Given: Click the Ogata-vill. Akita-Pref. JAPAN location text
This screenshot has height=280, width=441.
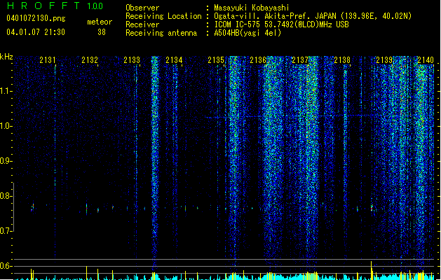Looking at the screenshot, I should (313, 16).
